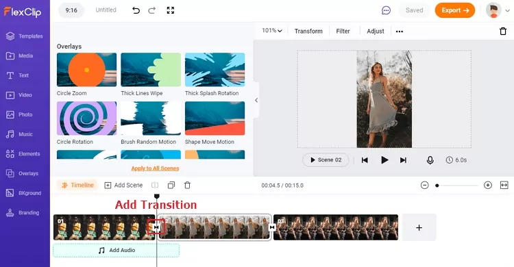Collapse the overlays side panel arrow
Image resolution: width=514 pixels, height=267 pixels.
point(256,100)
